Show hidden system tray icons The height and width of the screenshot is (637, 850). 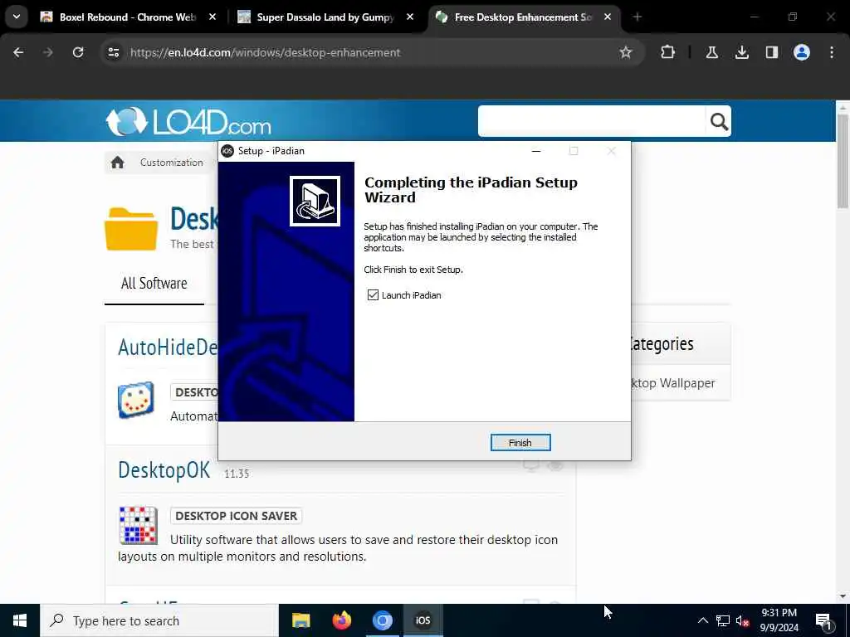(702, 620)
